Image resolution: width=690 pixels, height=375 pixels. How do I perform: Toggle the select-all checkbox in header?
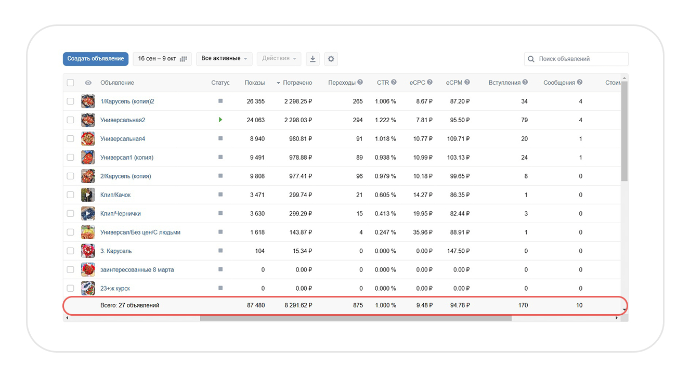[71, 83]
